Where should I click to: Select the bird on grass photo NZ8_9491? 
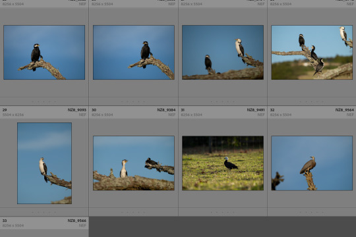pyautogui.click(x=223, y=163)
